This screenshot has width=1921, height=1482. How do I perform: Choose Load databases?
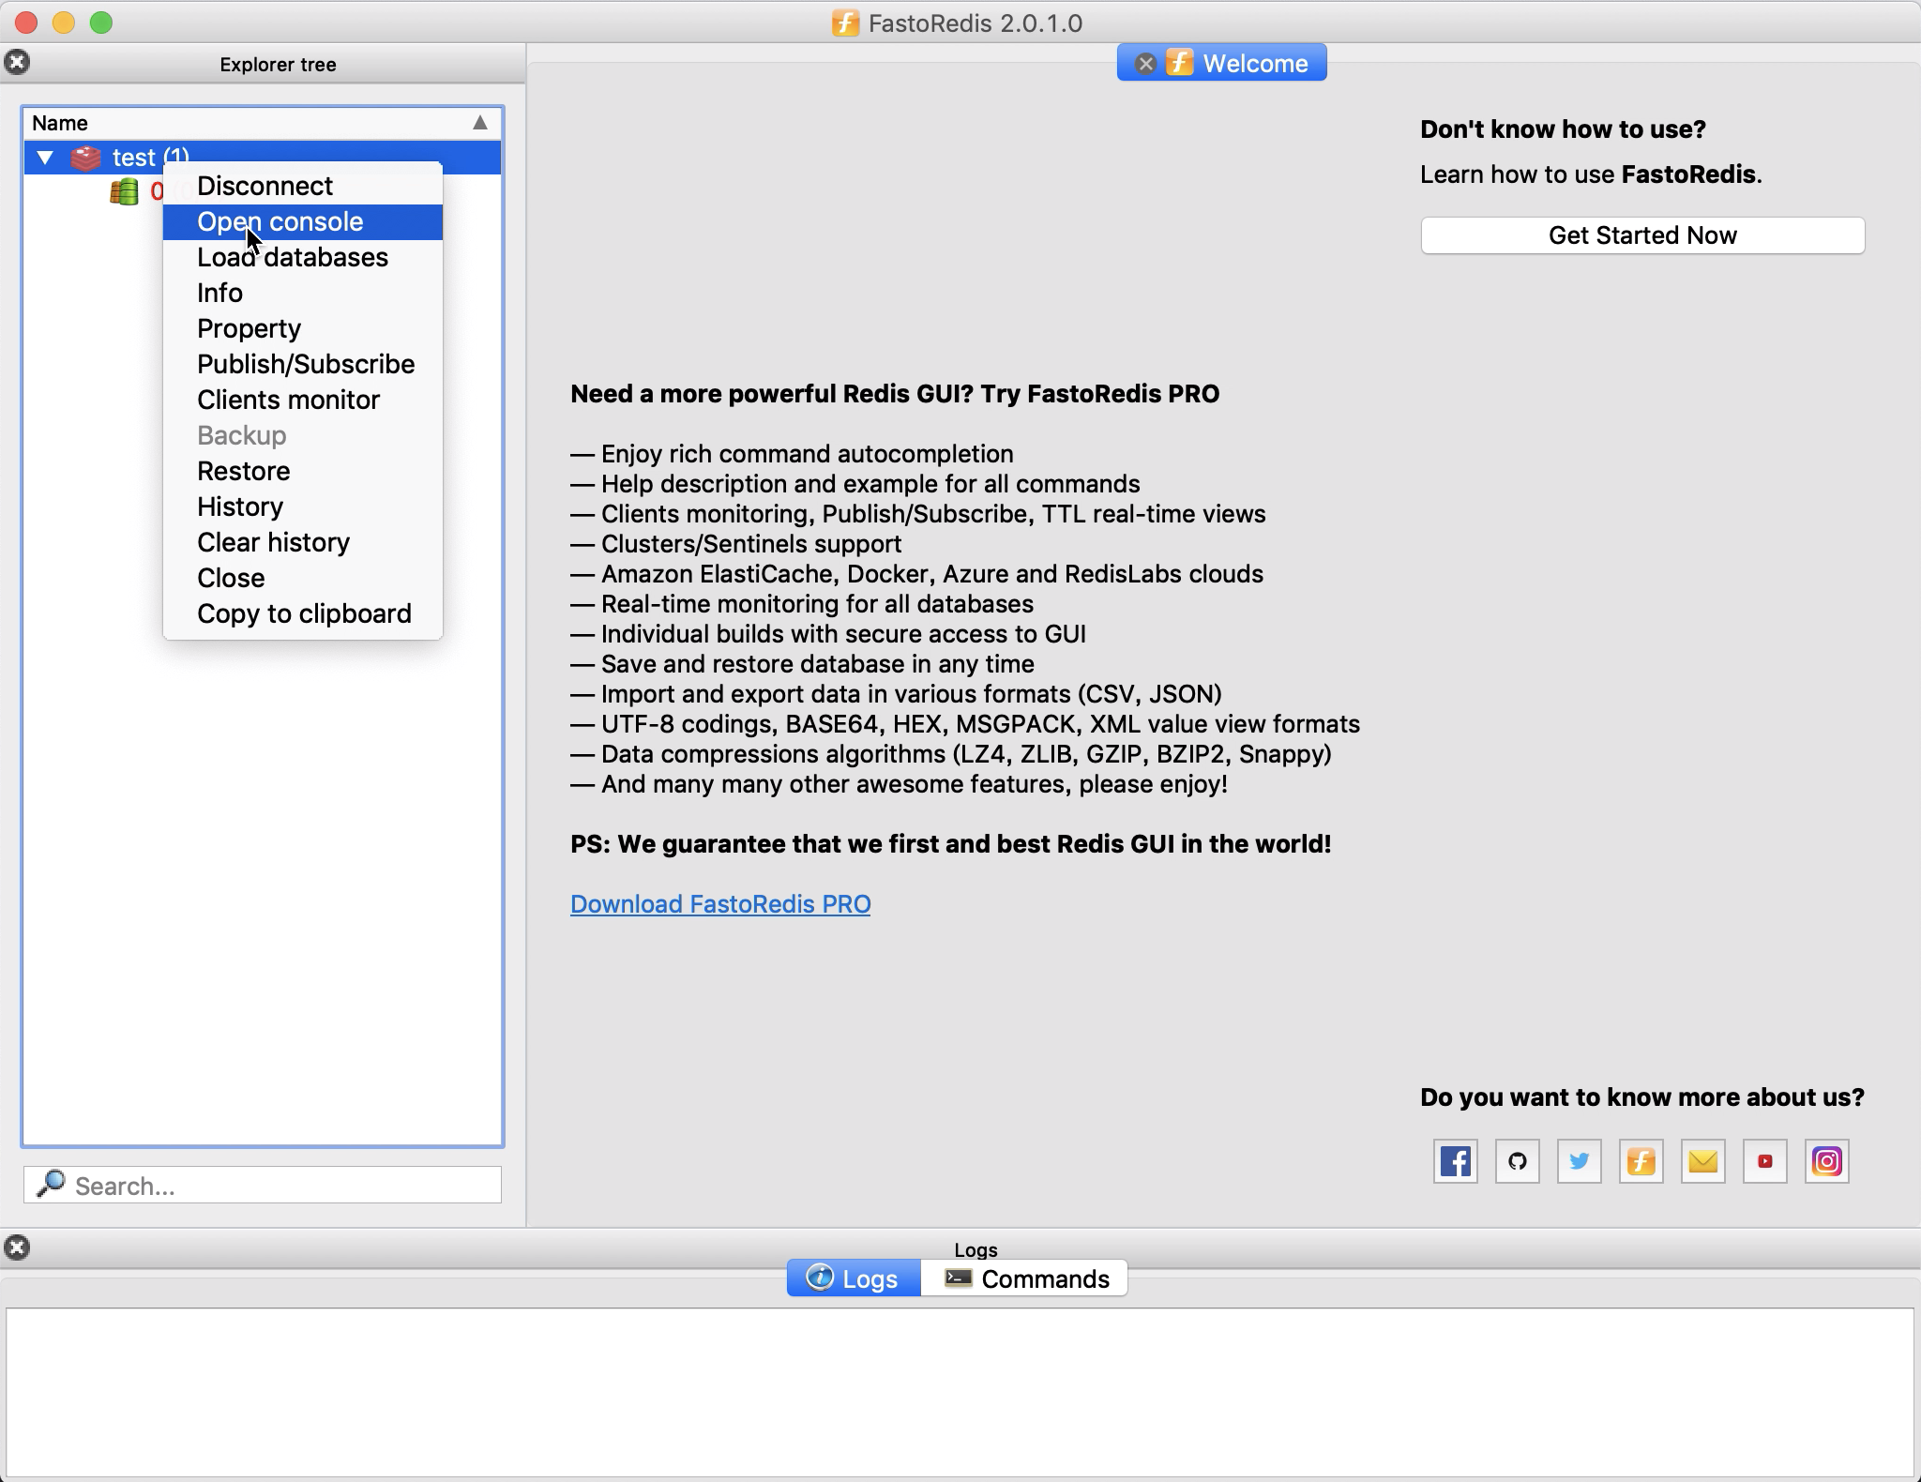(302, 257)
